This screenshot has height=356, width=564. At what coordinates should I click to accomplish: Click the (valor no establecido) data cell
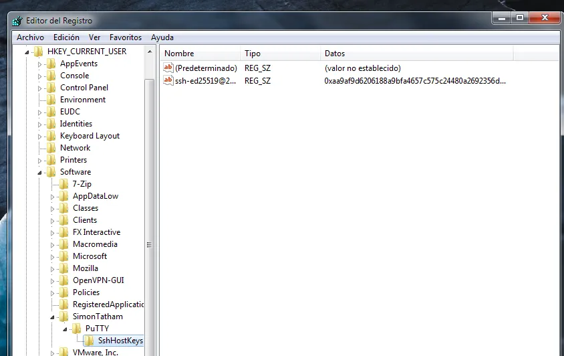tap(363, 68)
